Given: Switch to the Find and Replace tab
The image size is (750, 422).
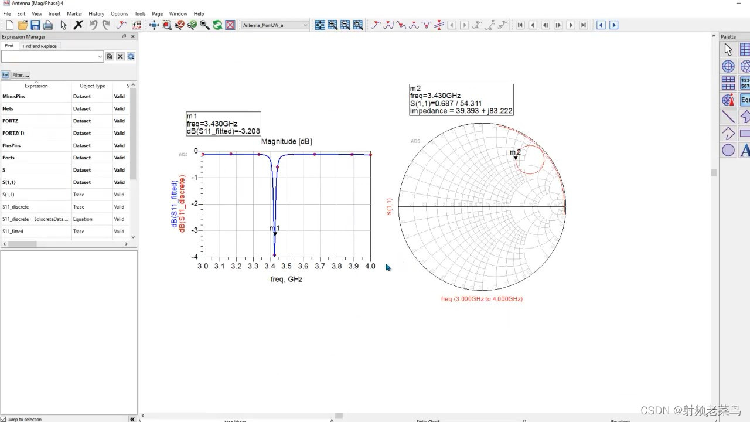Looking at the screenshot, I should click(39, 46).
